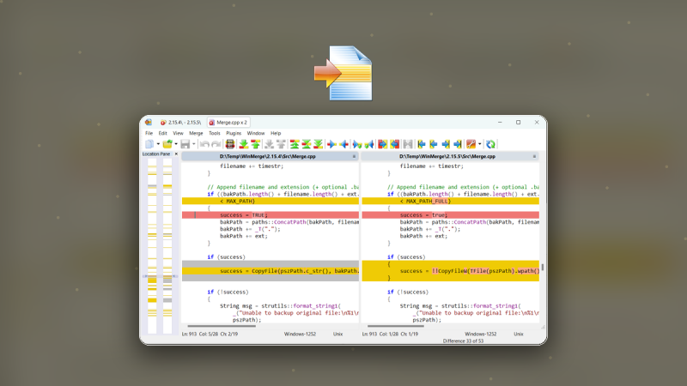
Task: Click 'success = true;' line in right pane
Action: point(450,215)
